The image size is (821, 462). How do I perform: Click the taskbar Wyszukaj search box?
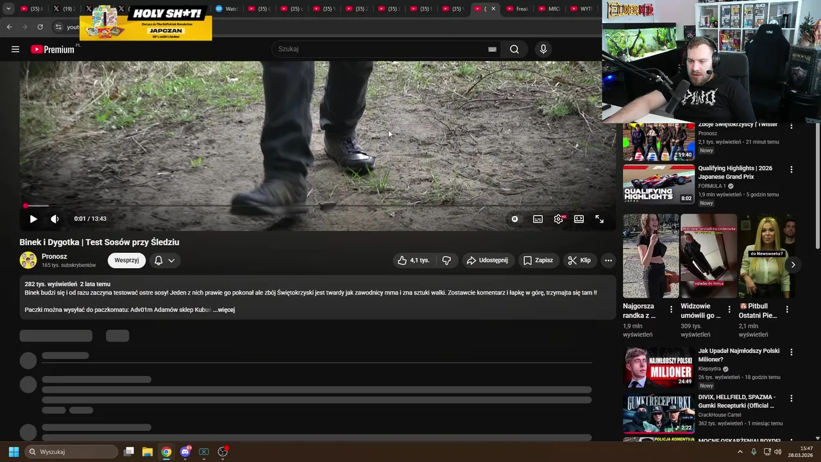pyautogui.click(x=71, y=452)
